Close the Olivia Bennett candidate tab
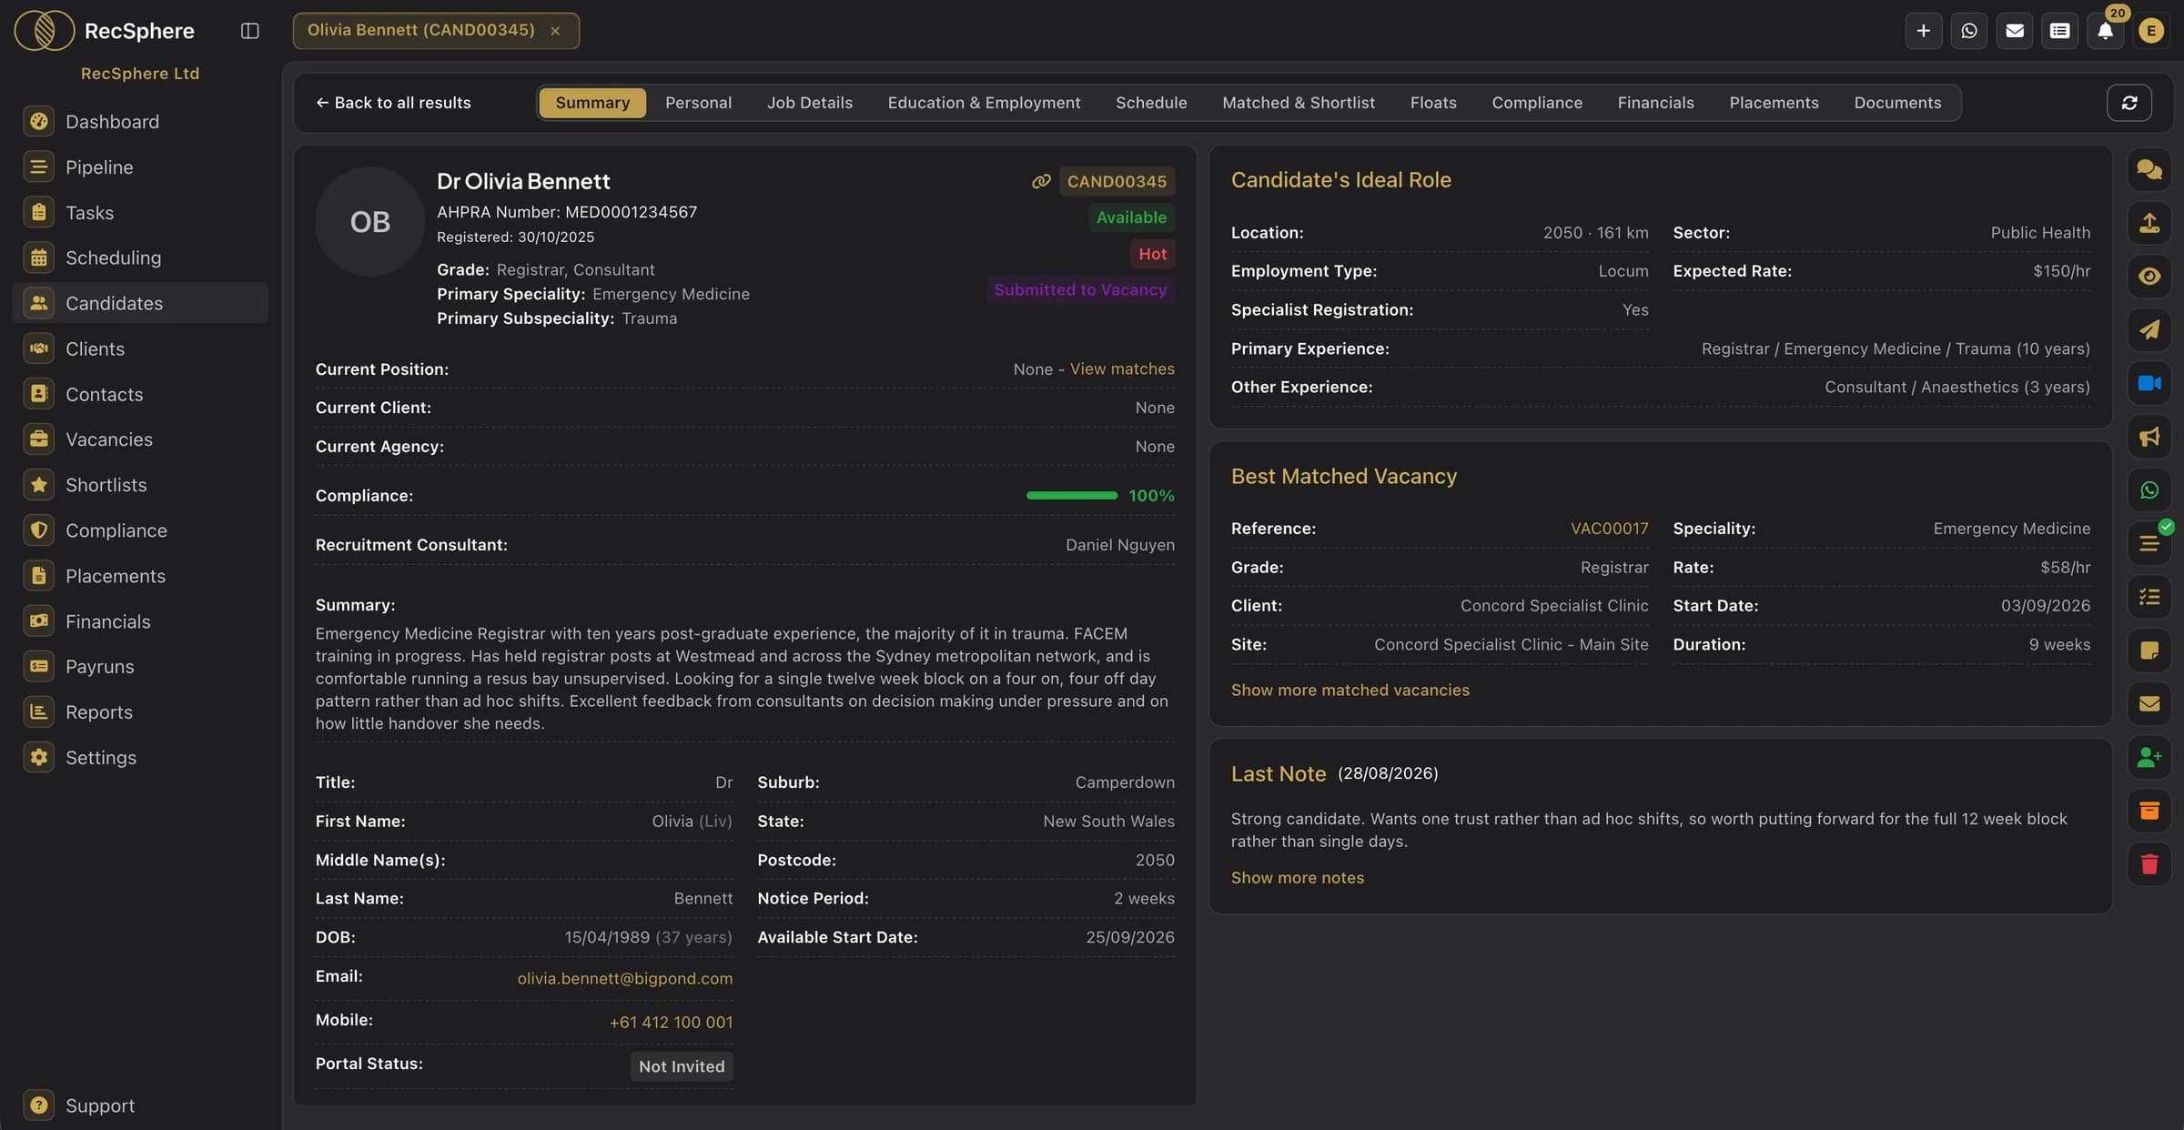Image resolution: width=2184 pixels, height=1130 pixels. point(555,31)
